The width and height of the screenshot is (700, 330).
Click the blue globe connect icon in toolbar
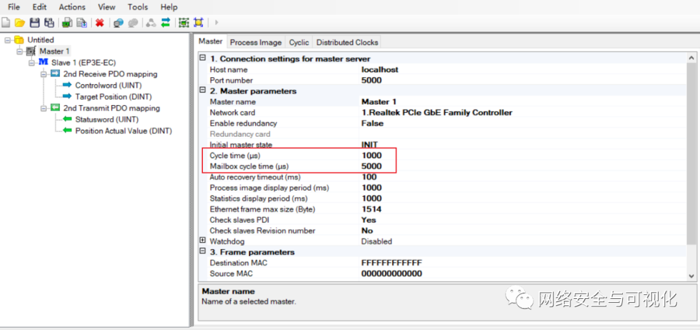118,23
